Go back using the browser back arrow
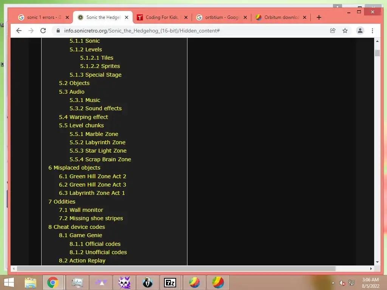This screenshot has width=387, height=290. 19,31
